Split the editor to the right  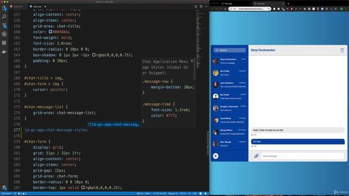201,7
